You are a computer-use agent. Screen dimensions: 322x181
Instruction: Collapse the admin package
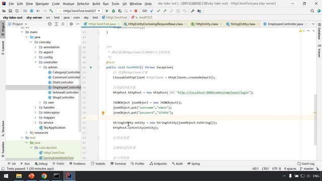(x=40, y=67)
